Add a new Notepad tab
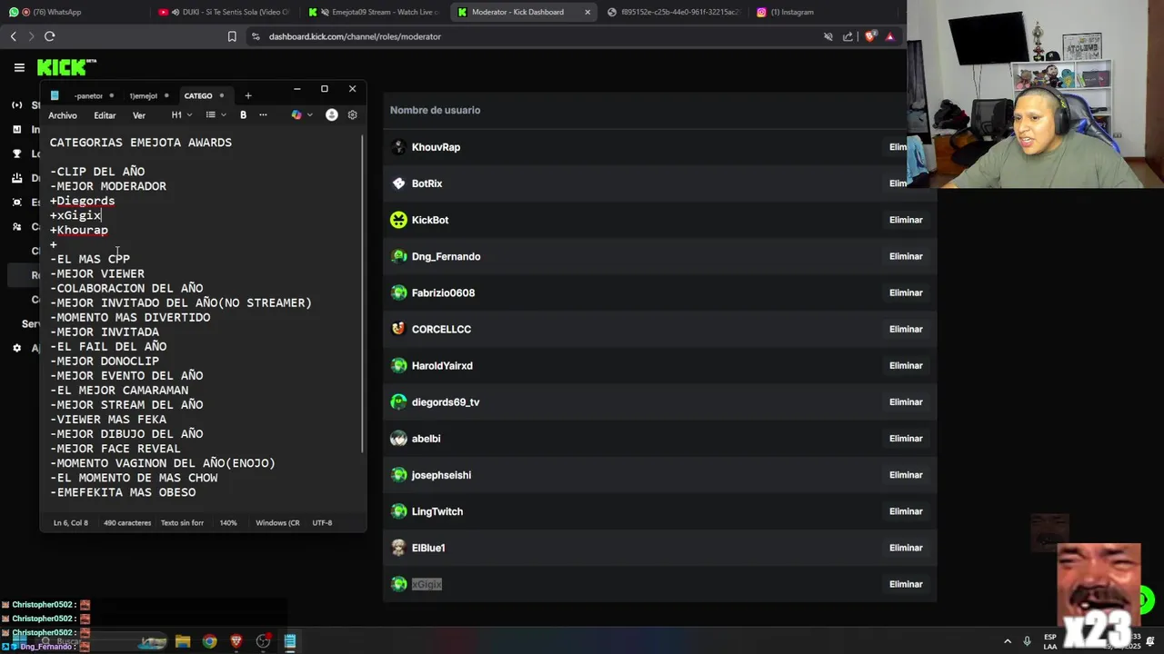This screenshot has height=654, width=1164. coord(247,95)
